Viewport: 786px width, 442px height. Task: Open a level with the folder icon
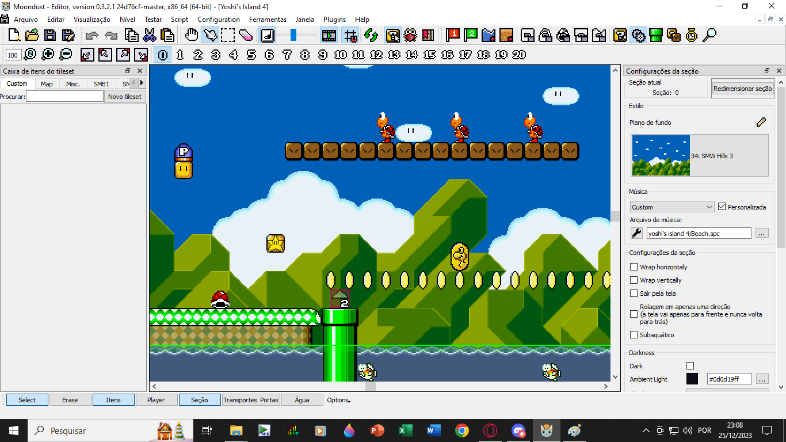[x=32, y=35]
